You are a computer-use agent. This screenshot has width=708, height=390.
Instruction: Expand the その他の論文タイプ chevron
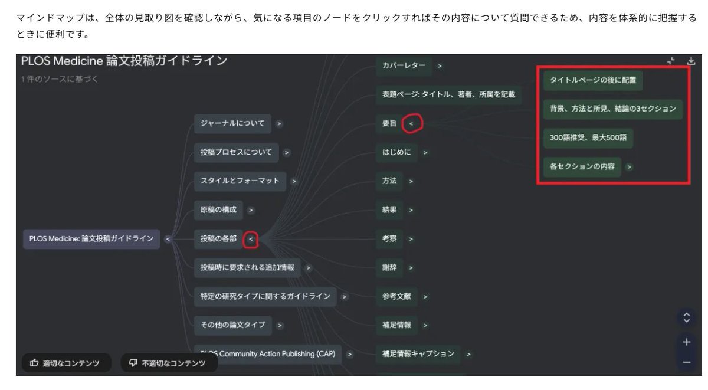click(280, 325)
